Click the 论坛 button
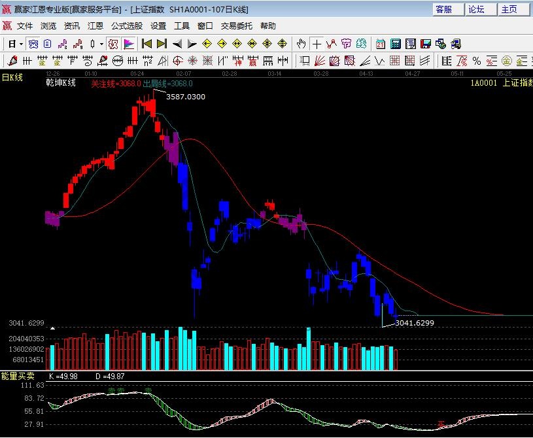Viewport: 533px width, 438px height. (476, 9)
